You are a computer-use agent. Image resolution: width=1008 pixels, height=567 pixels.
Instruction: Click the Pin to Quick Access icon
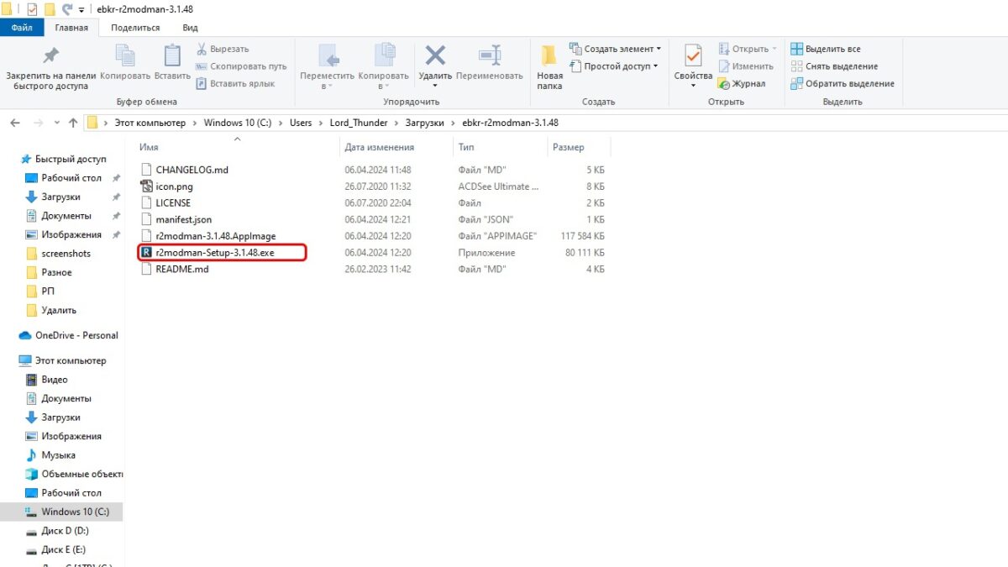50,56
